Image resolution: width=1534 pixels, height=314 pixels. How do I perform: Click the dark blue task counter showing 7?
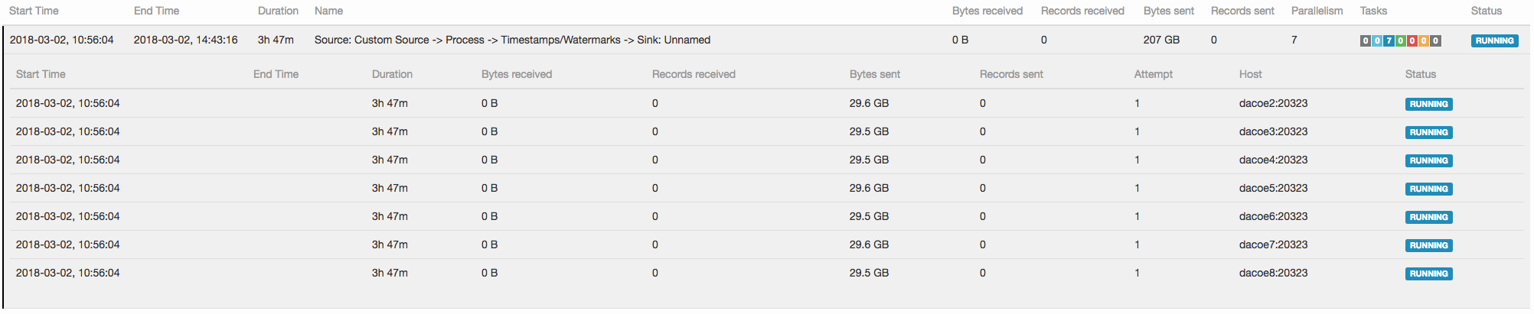(1389, 40)
